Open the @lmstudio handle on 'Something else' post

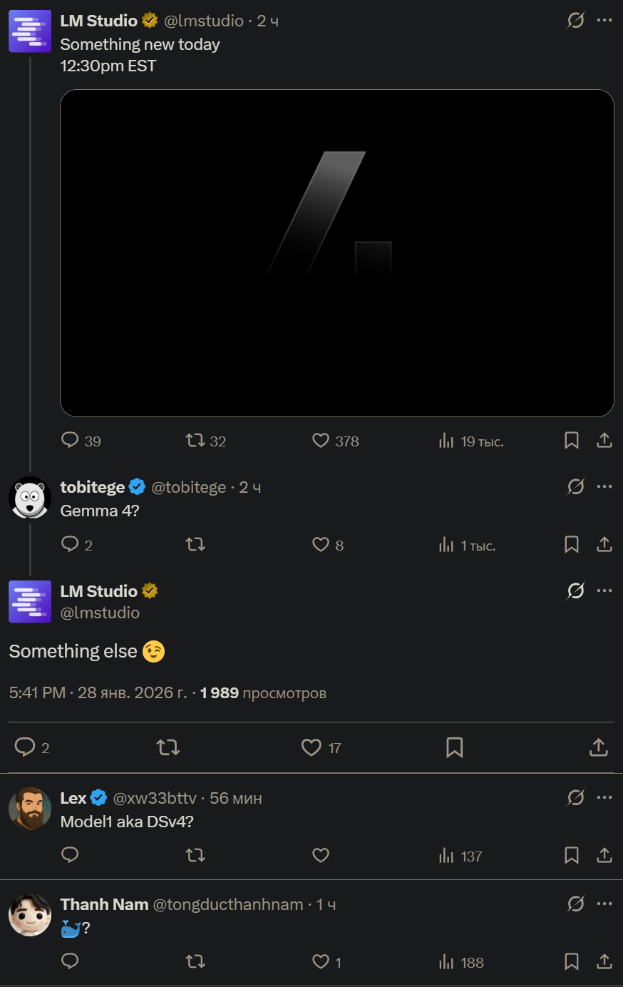pos(100,613)
